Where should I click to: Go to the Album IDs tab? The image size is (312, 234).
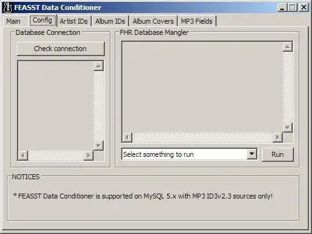110,21
